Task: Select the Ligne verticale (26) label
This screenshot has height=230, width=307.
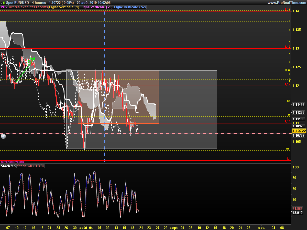Action: pyautogui.click(x=96, y=7)
